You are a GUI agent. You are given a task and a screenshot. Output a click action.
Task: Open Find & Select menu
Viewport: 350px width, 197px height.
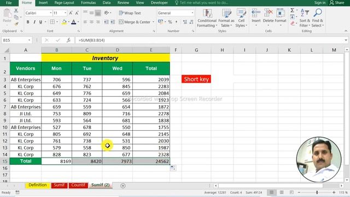[317, 18]
